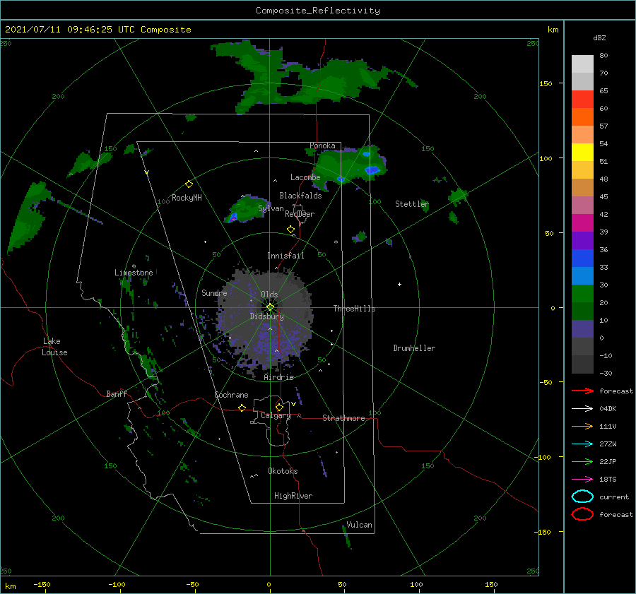Click the 65 dBZ red color swatch
The width and height of the screenshot is (636, 594).
[x=582, y=100]
